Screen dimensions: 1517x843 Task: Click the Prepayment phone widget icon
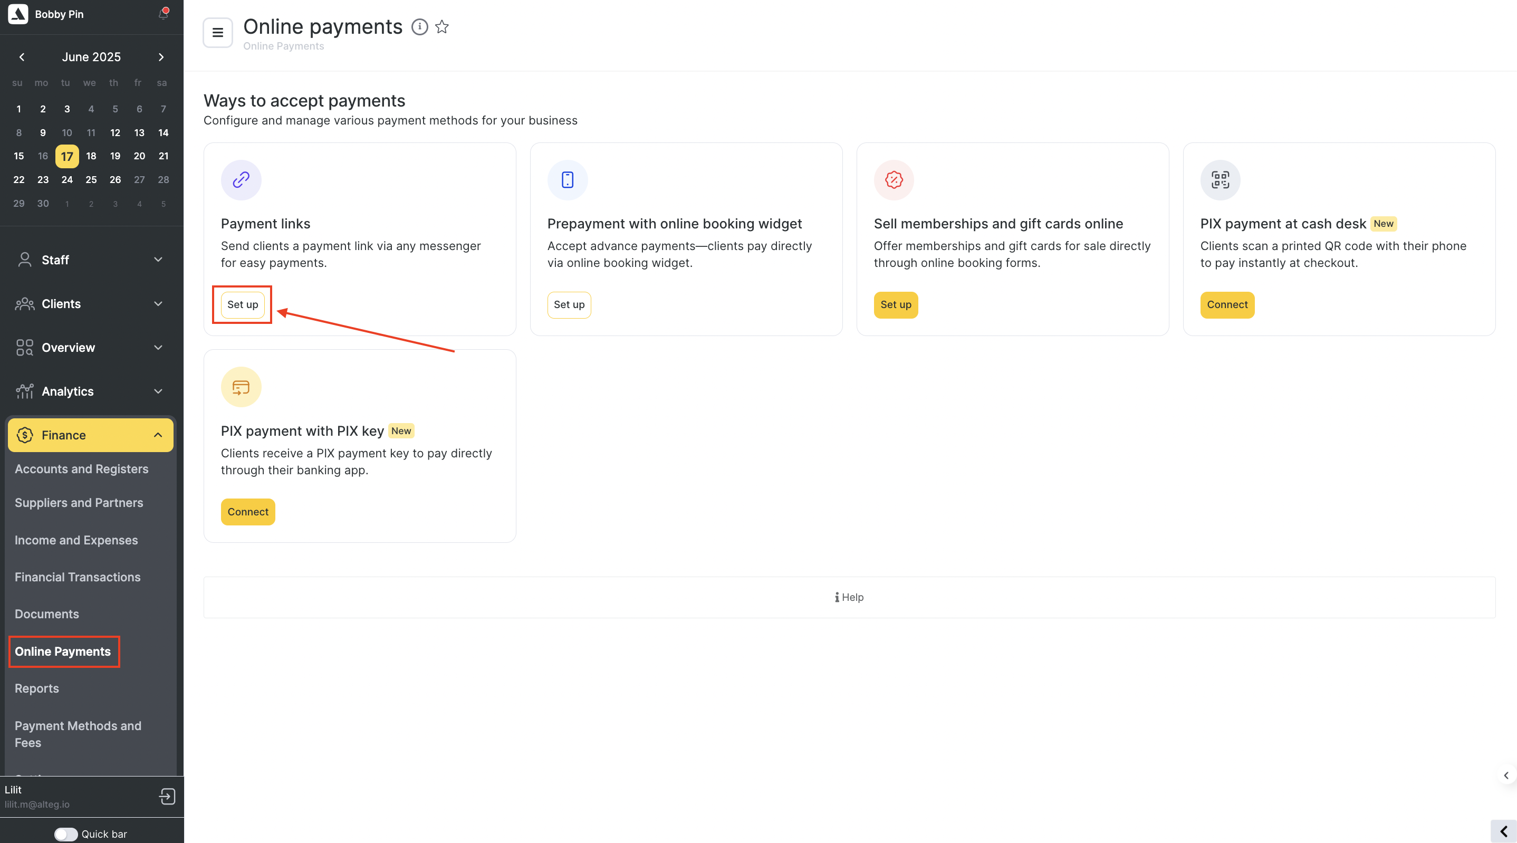point(567,180)
